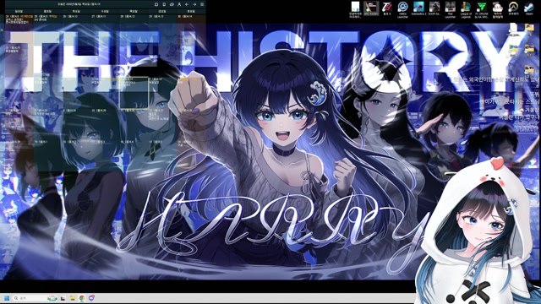Launch League of Legends from the desktop
The height and width of the screenshot is (304, 541).
tap(466, 9)
